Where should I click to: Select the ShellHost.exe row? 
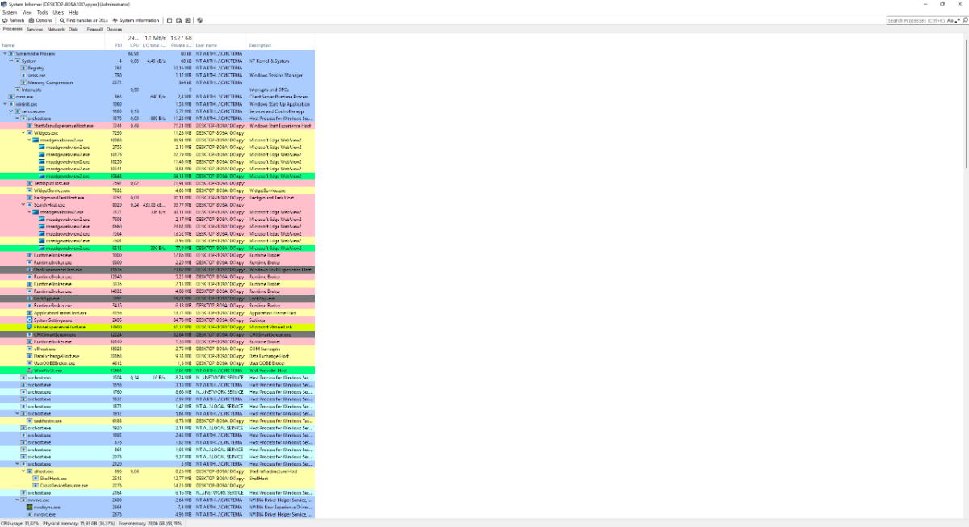157,479
